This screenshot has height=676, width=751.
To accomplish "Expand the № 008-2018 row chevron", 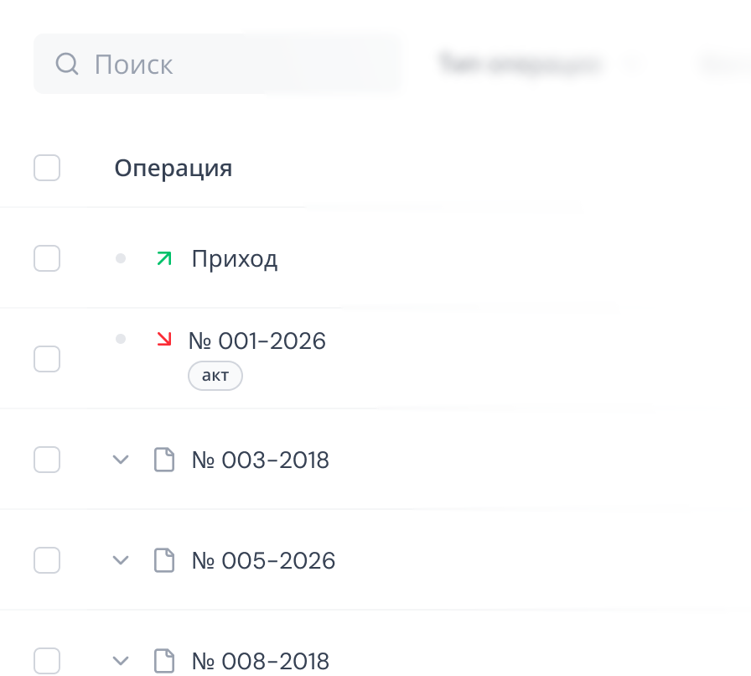I will click(x=121, y=660).
